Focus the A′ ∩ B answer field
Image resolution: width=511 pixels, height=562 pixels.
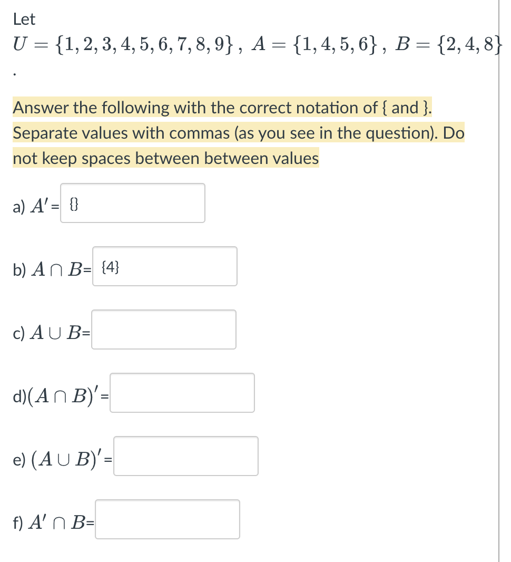coord(168,519)
